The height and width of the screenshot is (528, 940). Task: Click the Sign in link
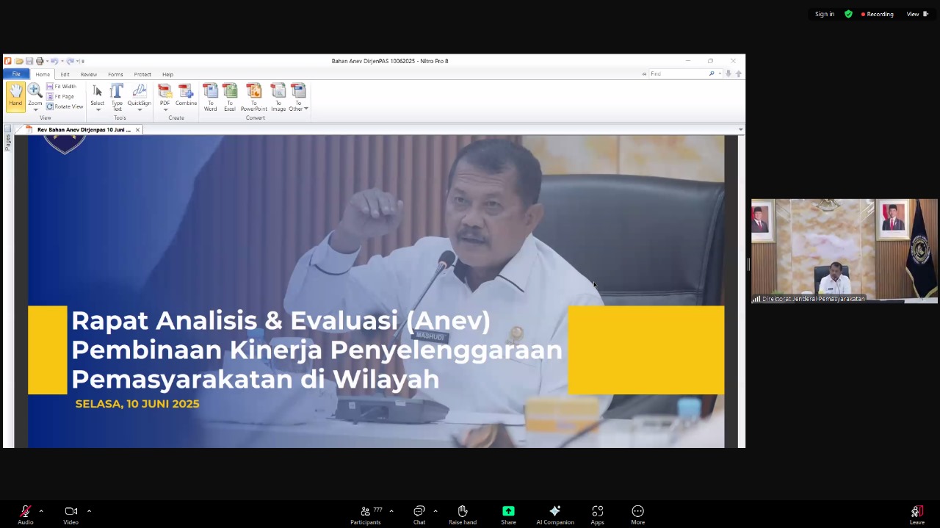(x=824, y=14)
